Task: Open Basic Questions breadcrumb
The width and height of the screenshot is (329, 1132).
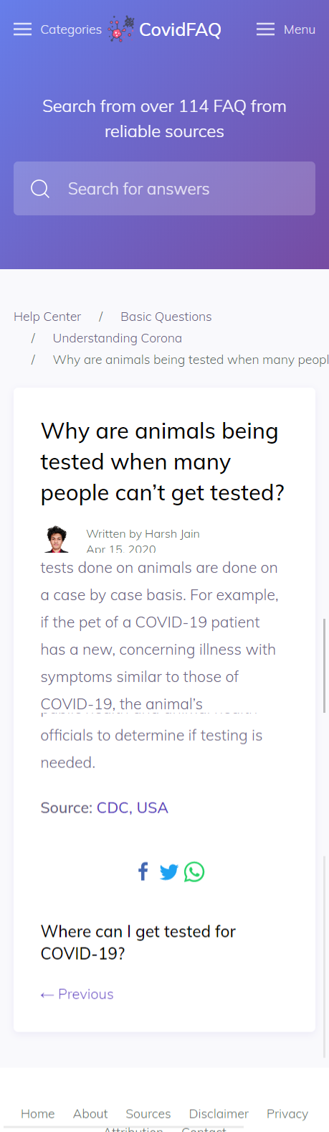Action: [x=166, y=317]
